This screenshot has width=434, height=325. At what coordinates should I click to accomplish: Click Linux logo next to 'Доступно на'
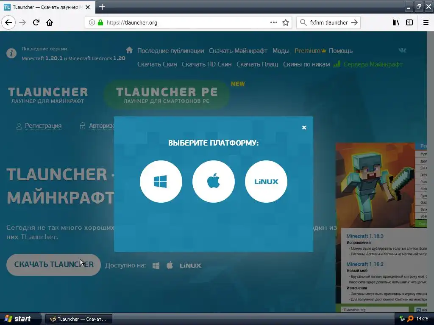(x=190, y=266)
